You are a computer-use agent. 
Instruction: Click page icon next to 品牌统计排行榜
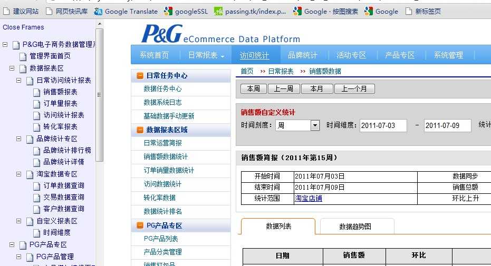pyautogui.click(x=36, y=151)
